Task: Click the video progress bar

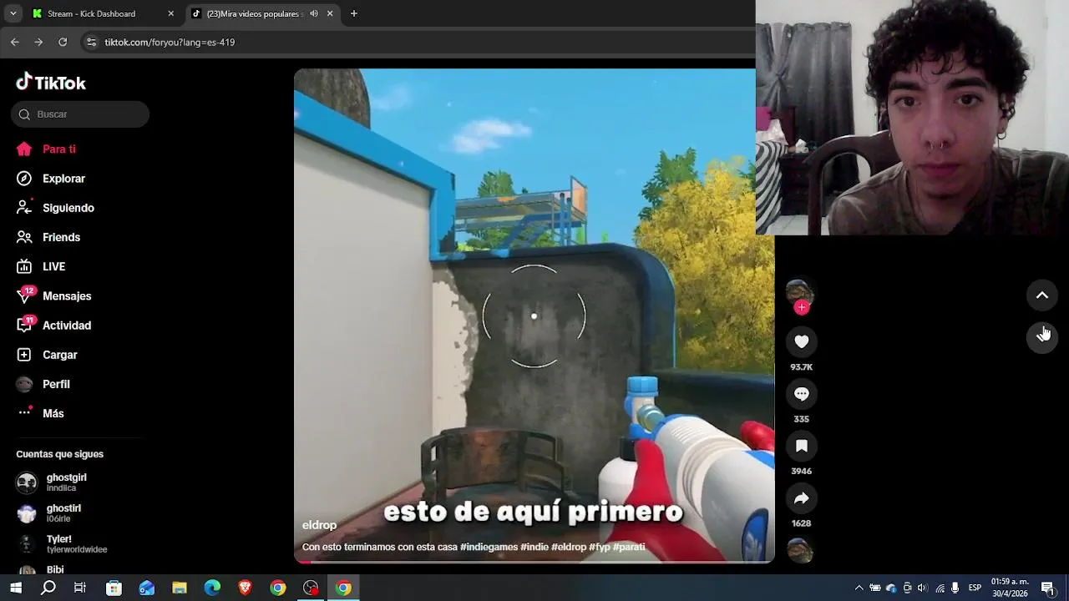Action: coord(534,562)
